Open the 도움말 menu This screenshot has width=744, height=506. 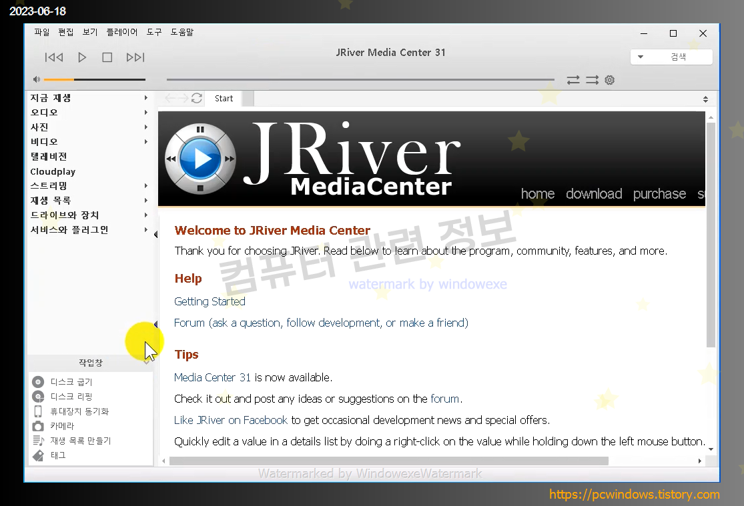(x=182, y=32)
